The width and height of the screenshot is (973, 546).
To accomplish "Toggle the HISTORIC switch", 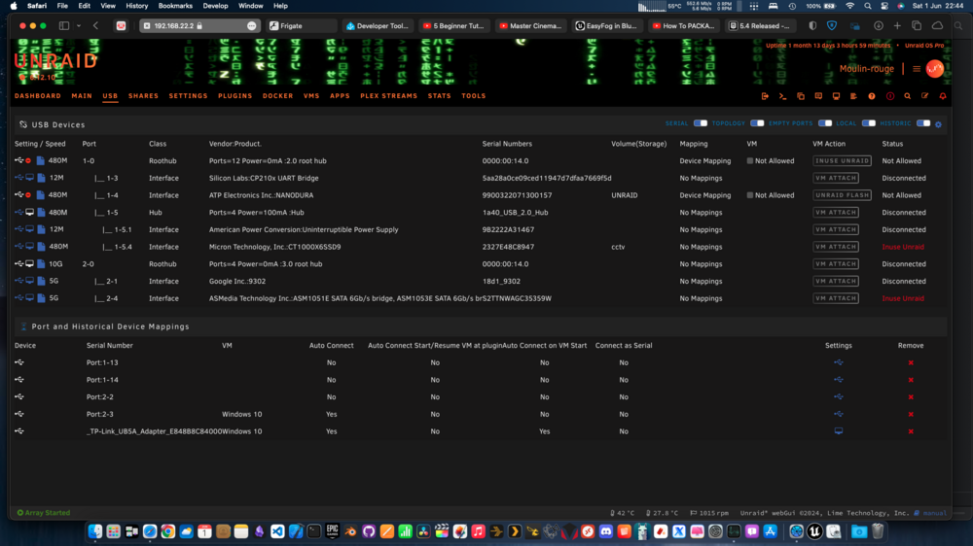I will pyautogui.click(x=923, y=123).
